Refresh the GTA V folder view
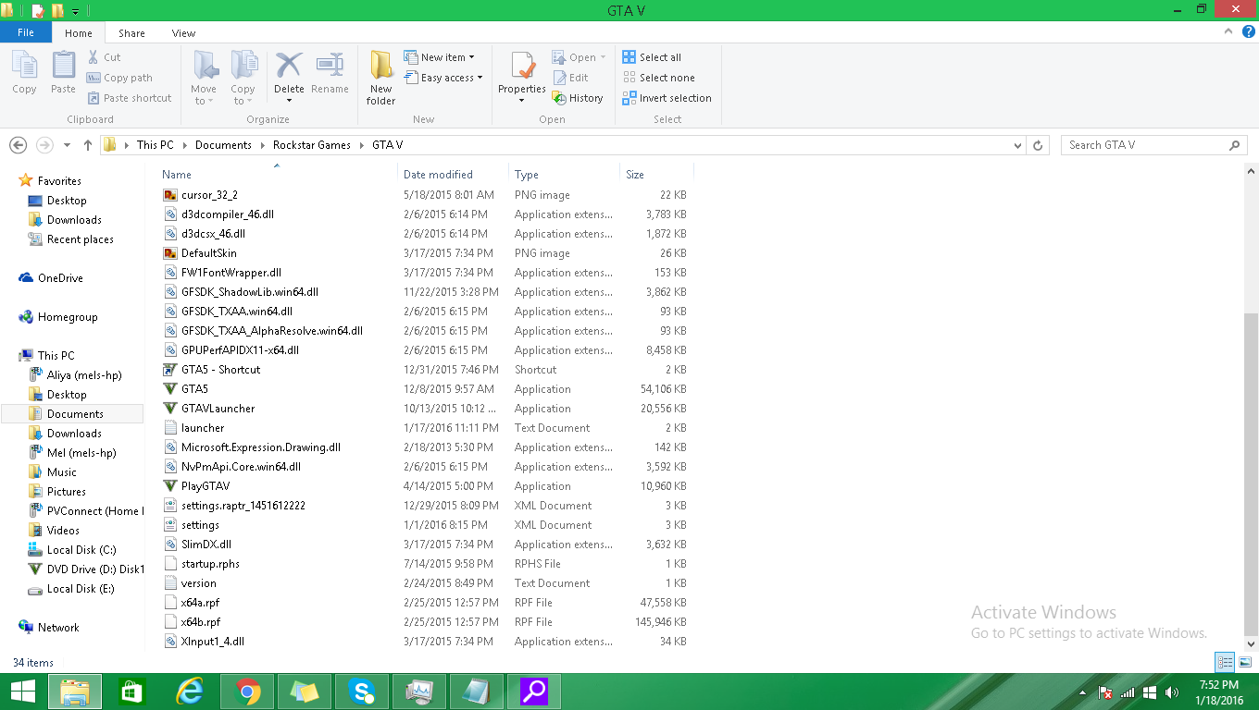 [x=1038, y=145]
